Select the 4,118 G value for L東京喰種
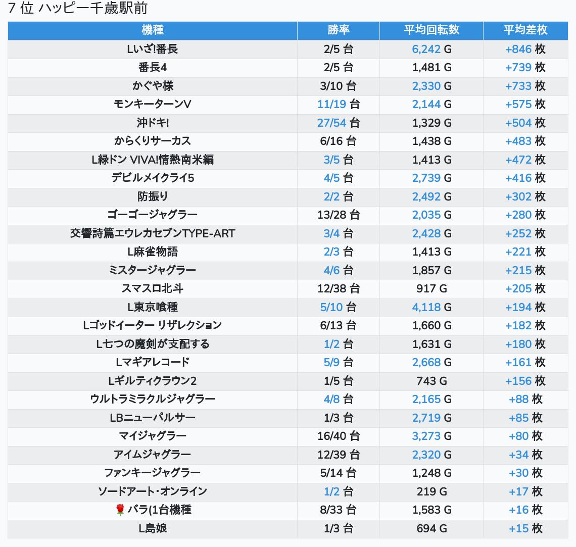The image size is (576, 547). pos(431,307)
